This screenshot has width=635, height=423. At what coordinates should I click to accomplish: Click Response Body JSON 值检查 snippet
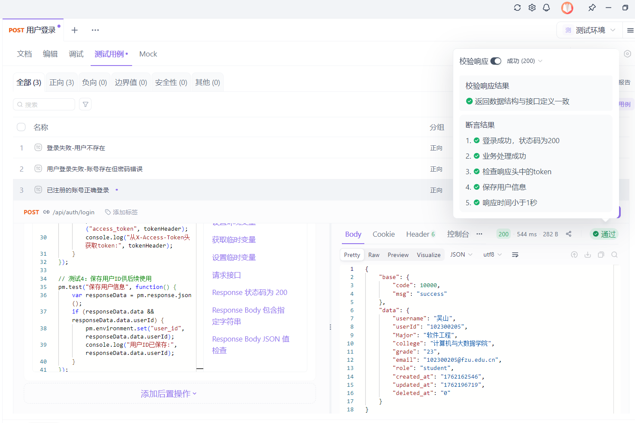tap(251, 345)
